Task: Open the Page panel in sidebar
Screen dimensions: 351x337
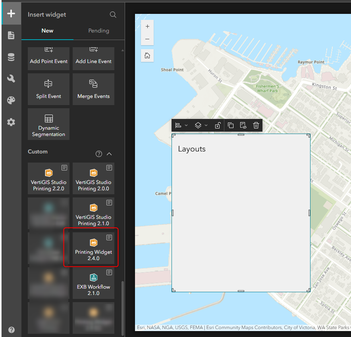Action: pyautogui.click(x=11, y=35)
